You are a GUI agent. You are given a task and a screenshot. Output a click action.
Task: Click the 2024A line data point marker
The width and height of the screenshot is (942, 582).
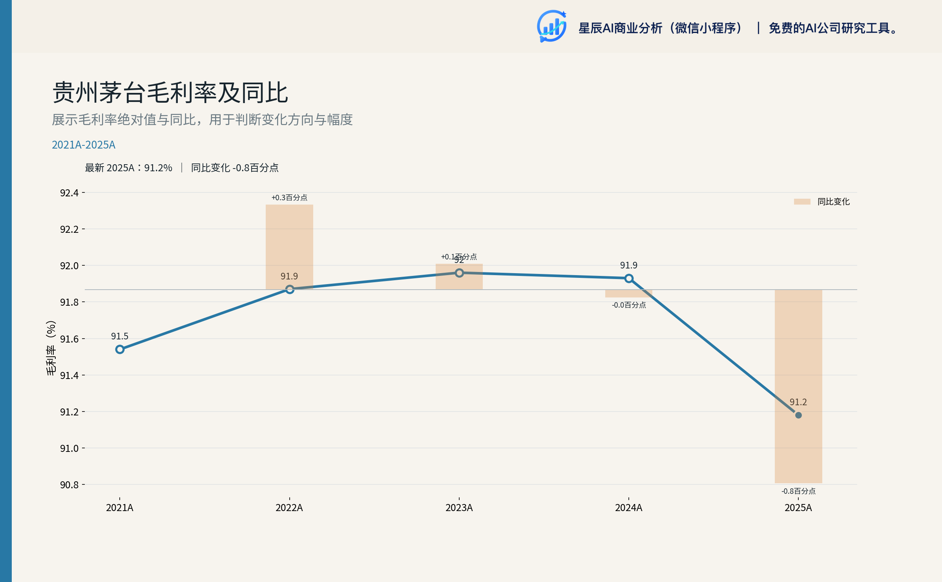click(629, 278)
